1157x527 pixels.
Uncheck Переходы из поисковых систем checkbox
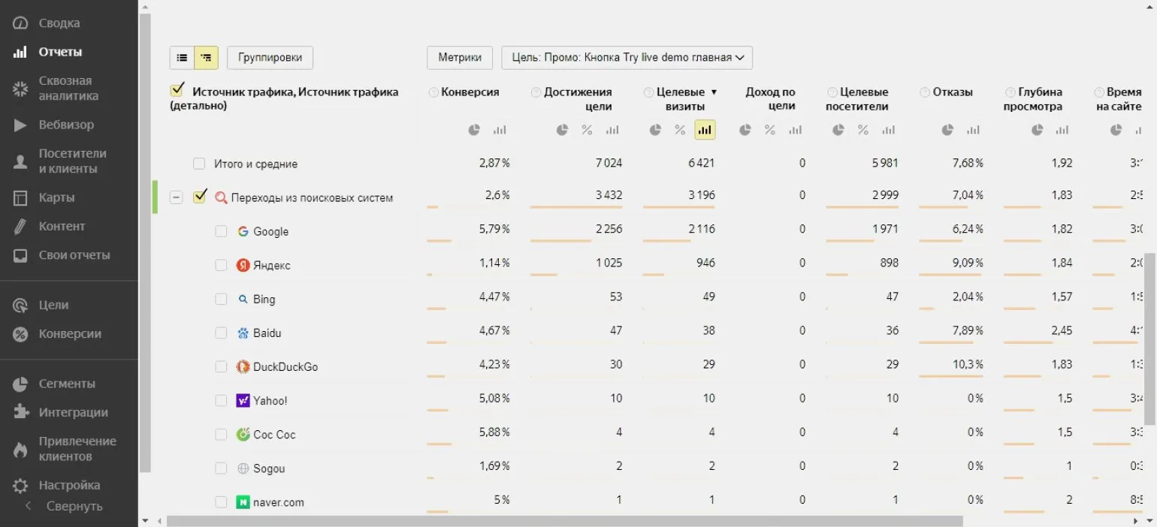click(200, 197)
